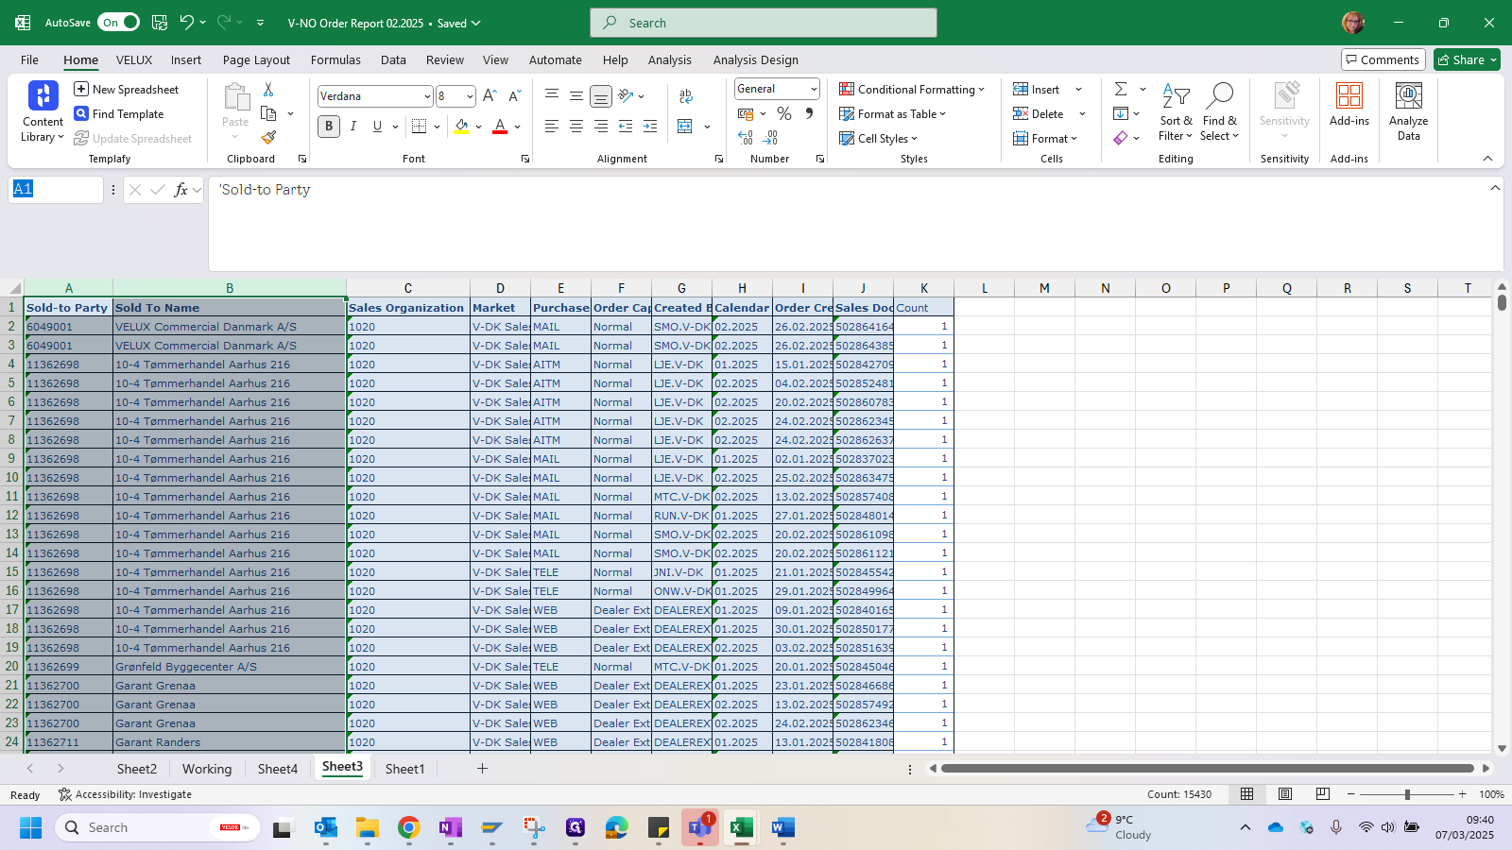Screen dimensions: 1512x850
Task: Click the Merge and Center icon
Action: [x=685, y=126]
